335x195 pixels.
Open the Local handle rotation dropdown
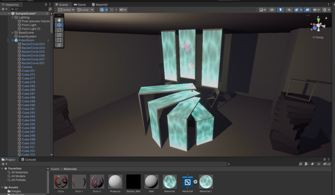pos(85,10)
